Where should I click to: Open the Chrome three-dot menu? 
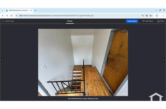(163, 16)
